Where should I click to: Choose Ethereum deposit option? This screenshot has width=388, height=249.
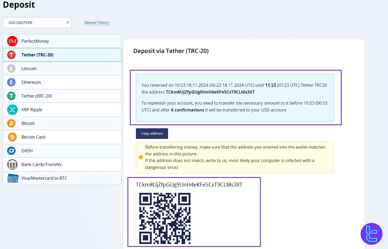click(x=62, y=82)
